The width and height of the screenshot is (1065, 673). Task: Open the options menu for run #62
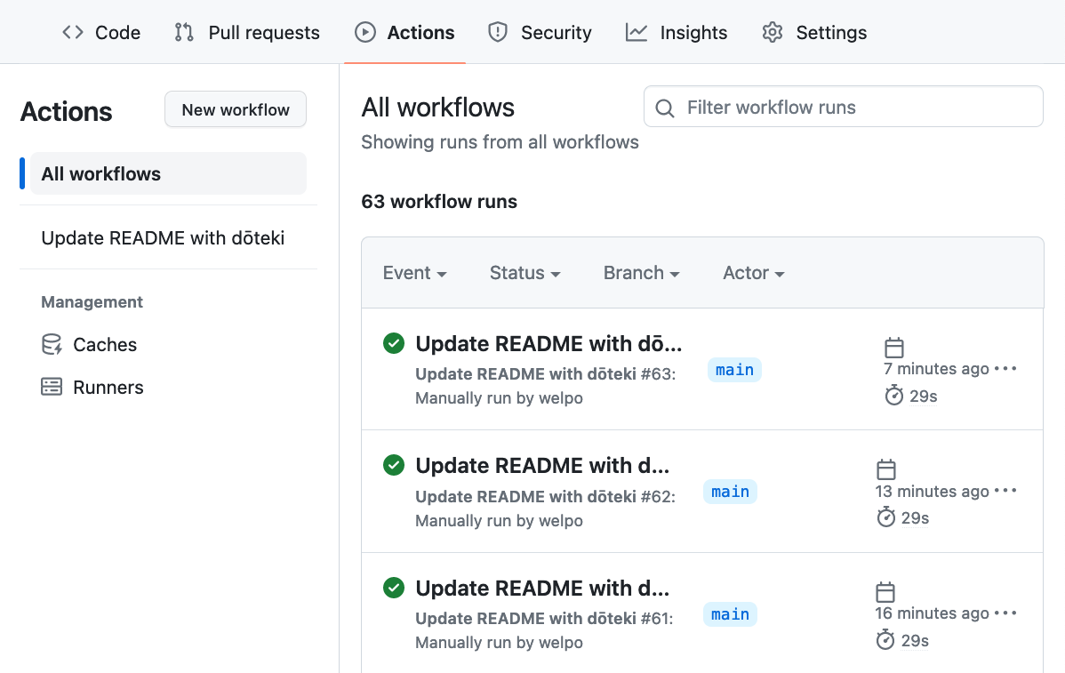[1005, 491]
